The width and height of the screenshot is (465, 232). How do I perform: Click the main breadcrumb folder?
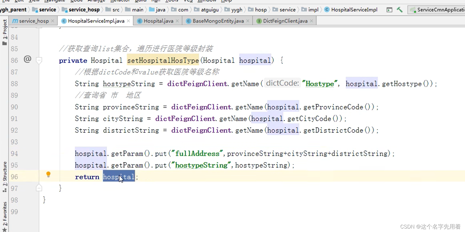pos(134,10)
